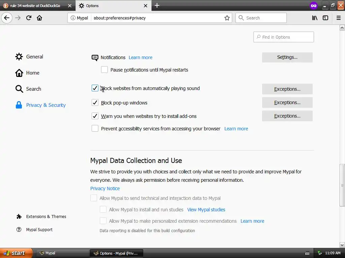Open the Library icon in the toolbar
This screenshot has height=258, width=345.
(x=315, y=18)
